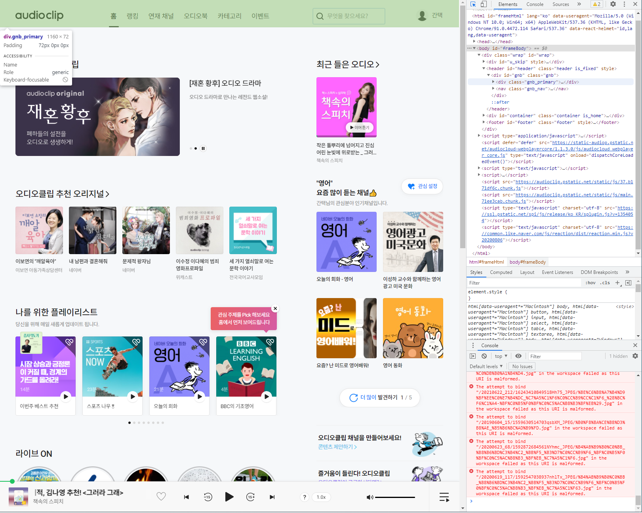
Task: Click the 1.0x playback speed button
Action: coord(321,497)
